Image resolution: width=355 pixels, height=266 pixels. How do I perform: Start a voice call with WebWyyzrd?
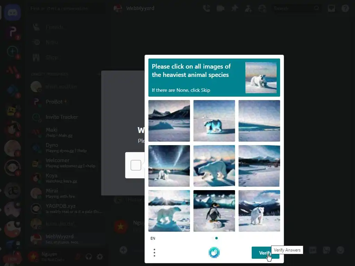click(207, 8)
